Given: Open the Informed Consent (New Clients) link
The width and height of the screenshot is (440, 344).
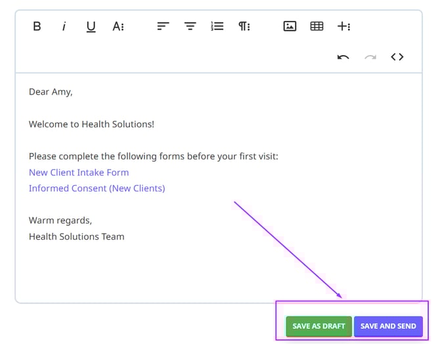Looking at the screenshot, I should point(97,188).
